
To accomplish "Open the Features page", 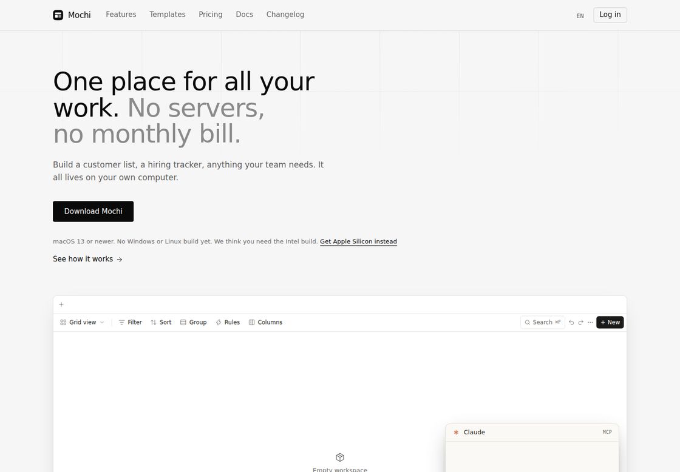I will pos(121,15).
